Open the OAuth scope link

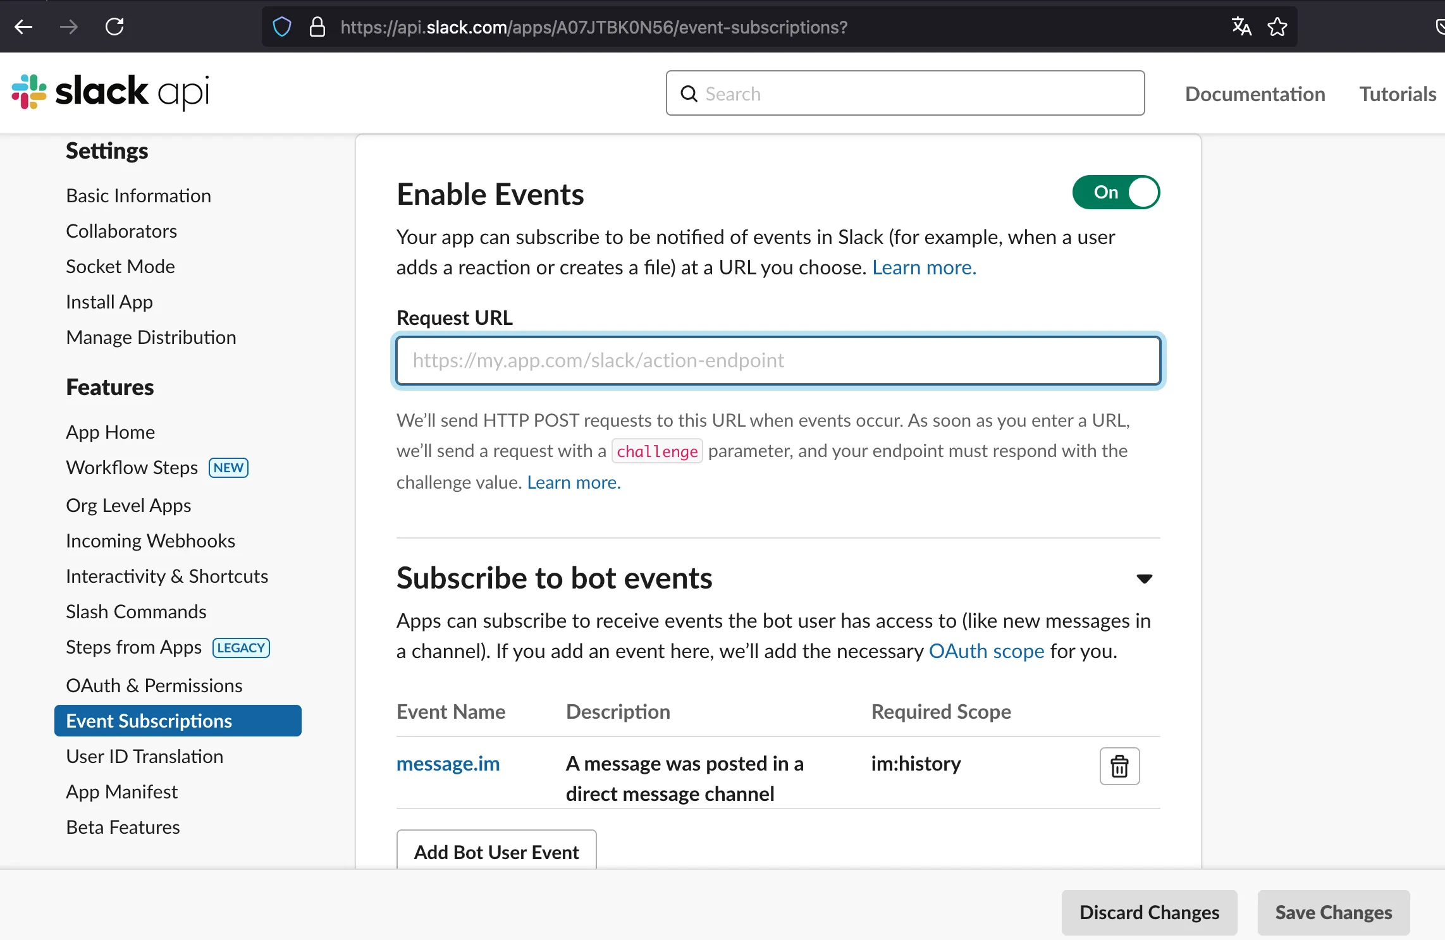tap(987, 651)
